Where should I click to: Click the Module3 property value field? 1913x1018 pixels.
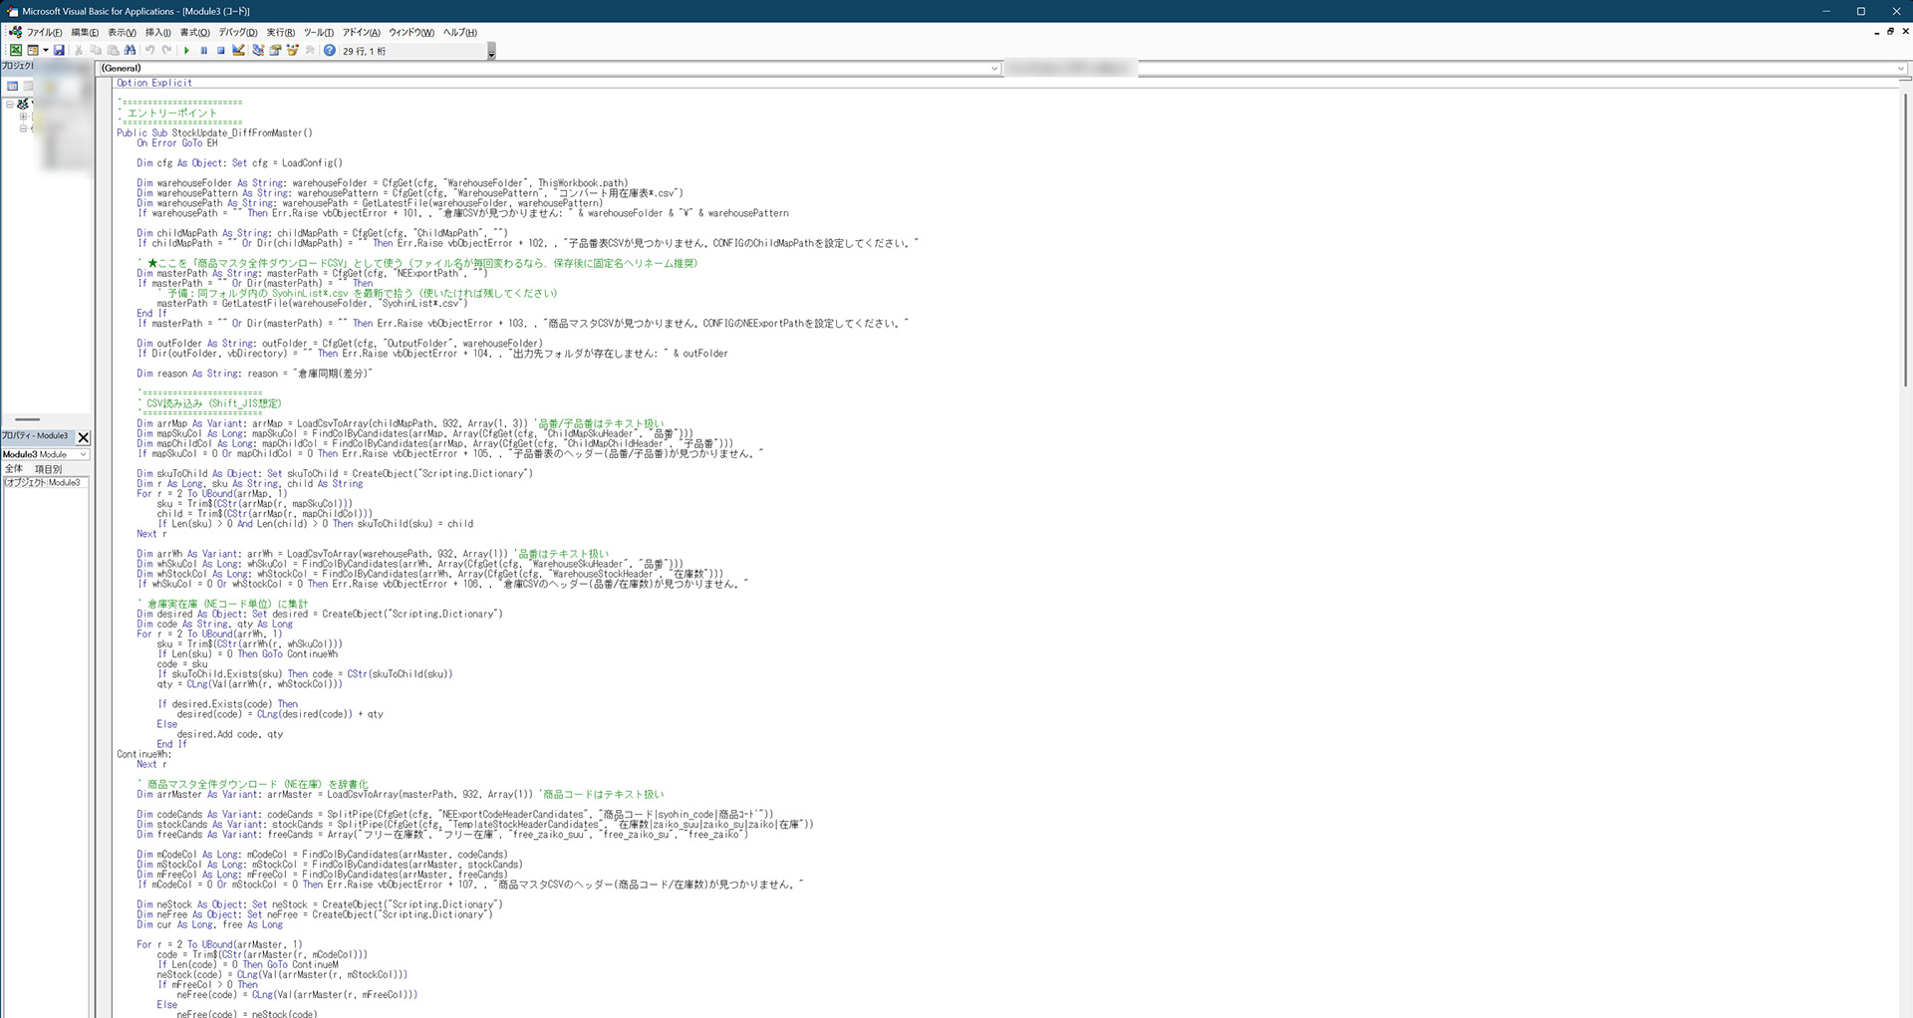[68, 482]
